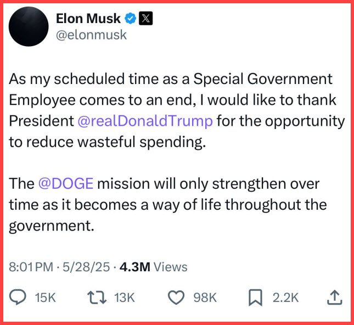Image resolution: width=354 pixels, height=325 pixels.
Task: Click the 98K likes count
Action: pyautogui.click(x=206, y=298)
